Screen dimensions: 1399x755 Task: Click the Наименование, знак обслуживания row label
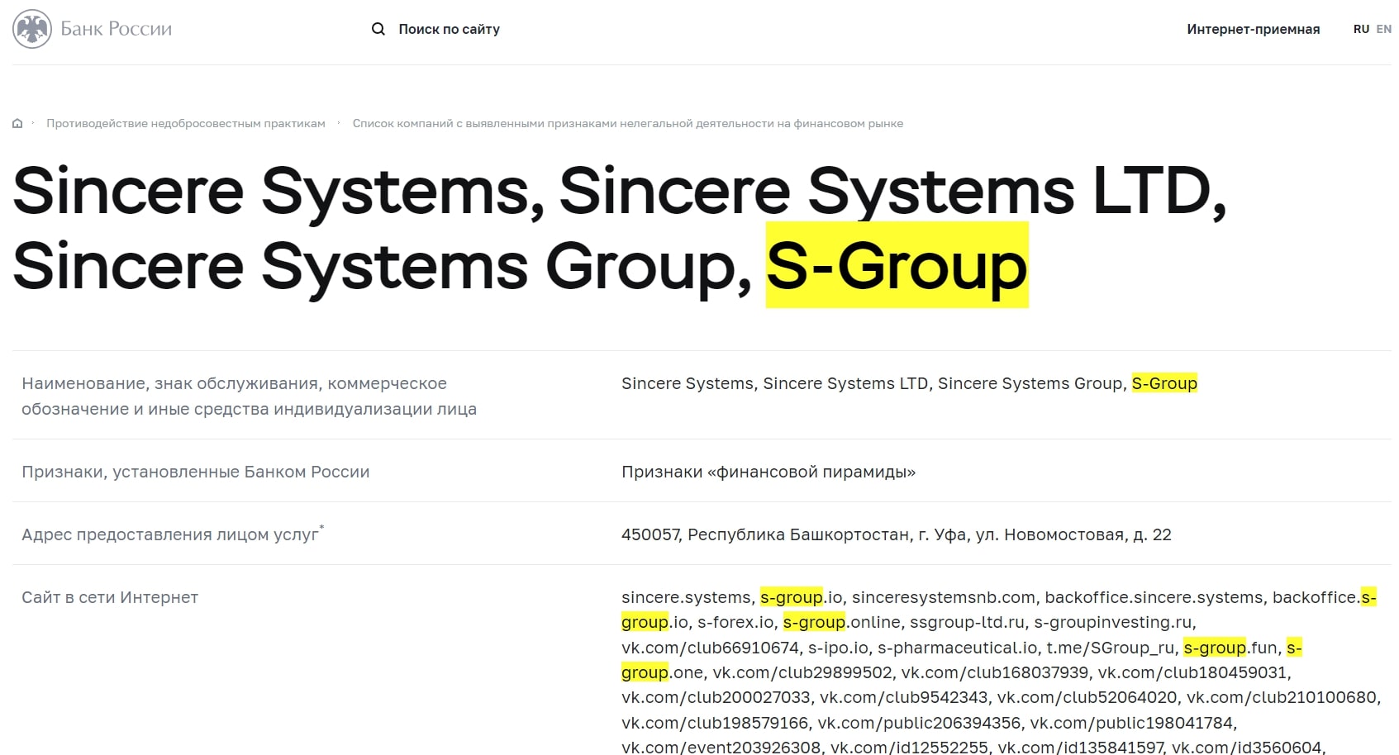[249, 396]
